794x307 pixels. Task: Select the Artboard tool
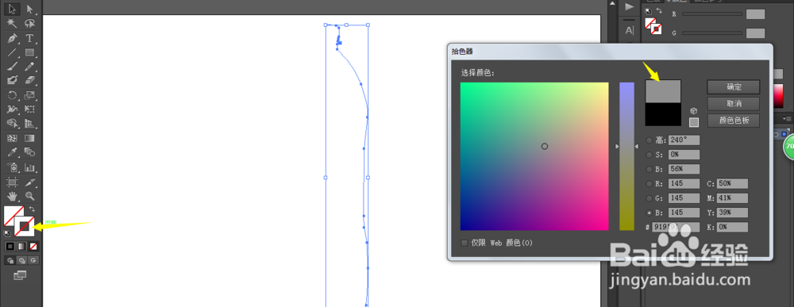tap(13, 182)
